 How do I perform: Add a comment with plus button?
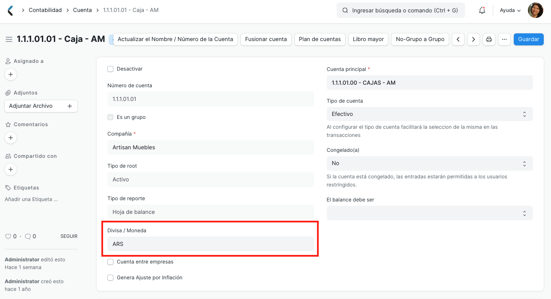[11, 138]
